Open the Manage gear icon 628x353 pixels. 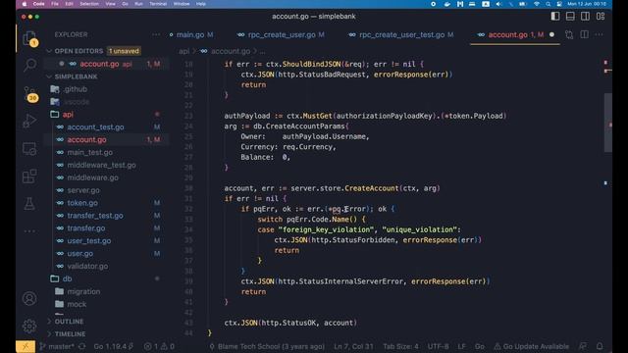tap(29, 327)
